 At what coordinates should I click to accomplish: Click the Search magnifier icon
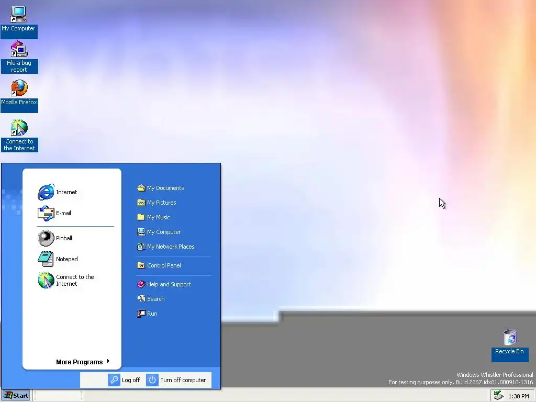click(x=141, y=299)
